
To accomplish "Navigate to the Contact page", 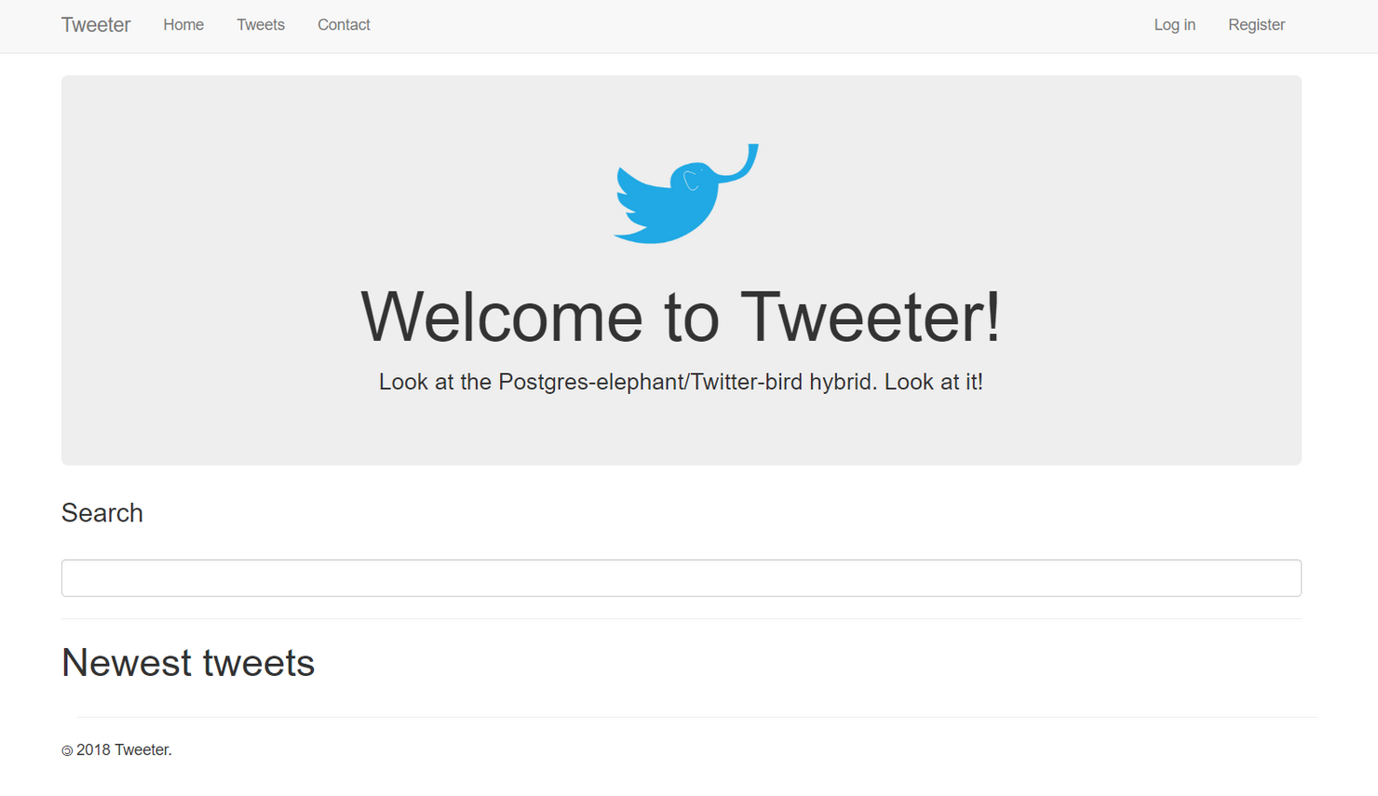I will [344, 25].
